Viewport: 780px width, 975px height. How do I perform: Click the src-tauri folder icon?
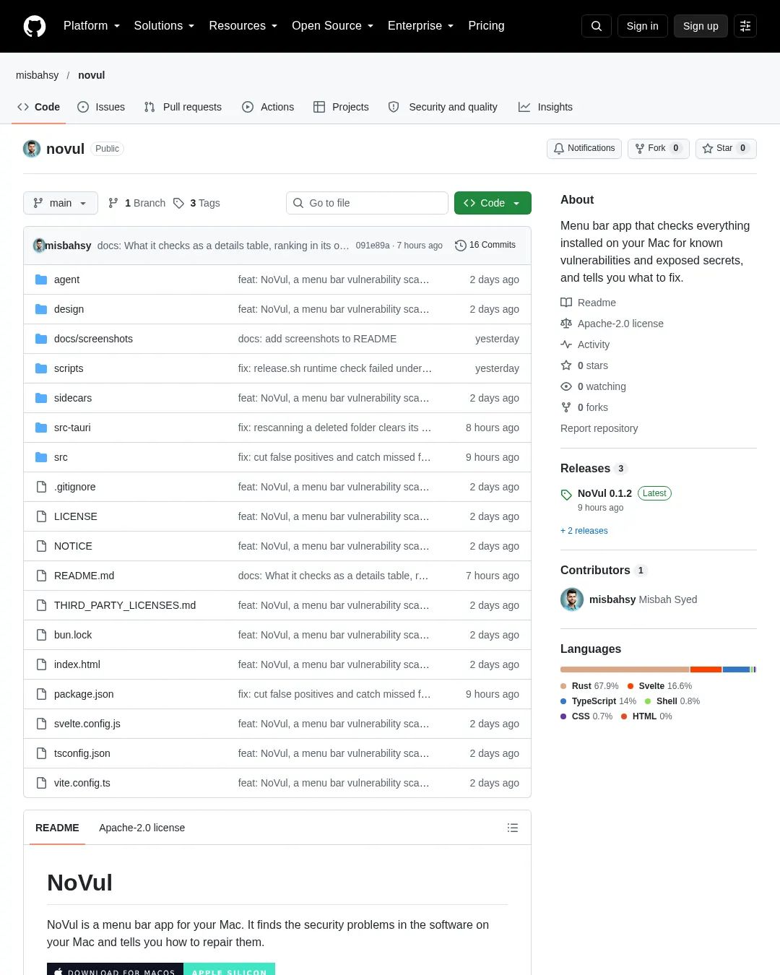coord(41,428)
